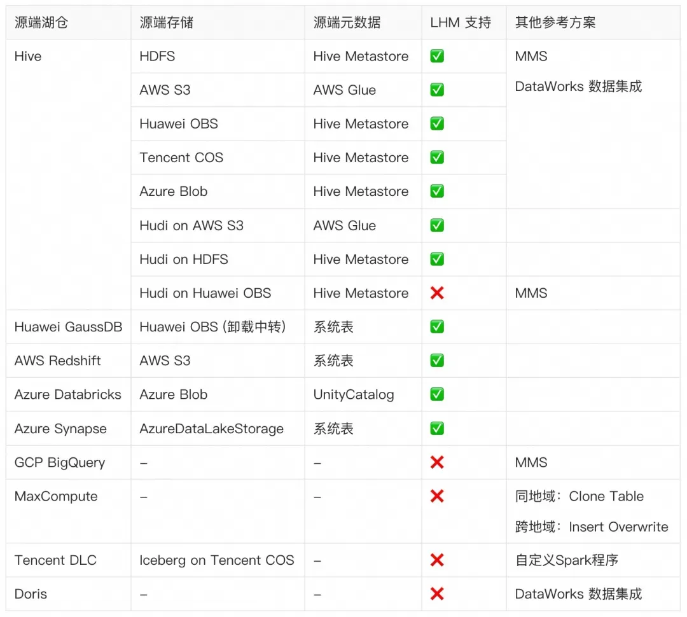Viewport: 687px width, 617px height.
Task: Click the UnityCatalog cell
Action: (354, 394)
